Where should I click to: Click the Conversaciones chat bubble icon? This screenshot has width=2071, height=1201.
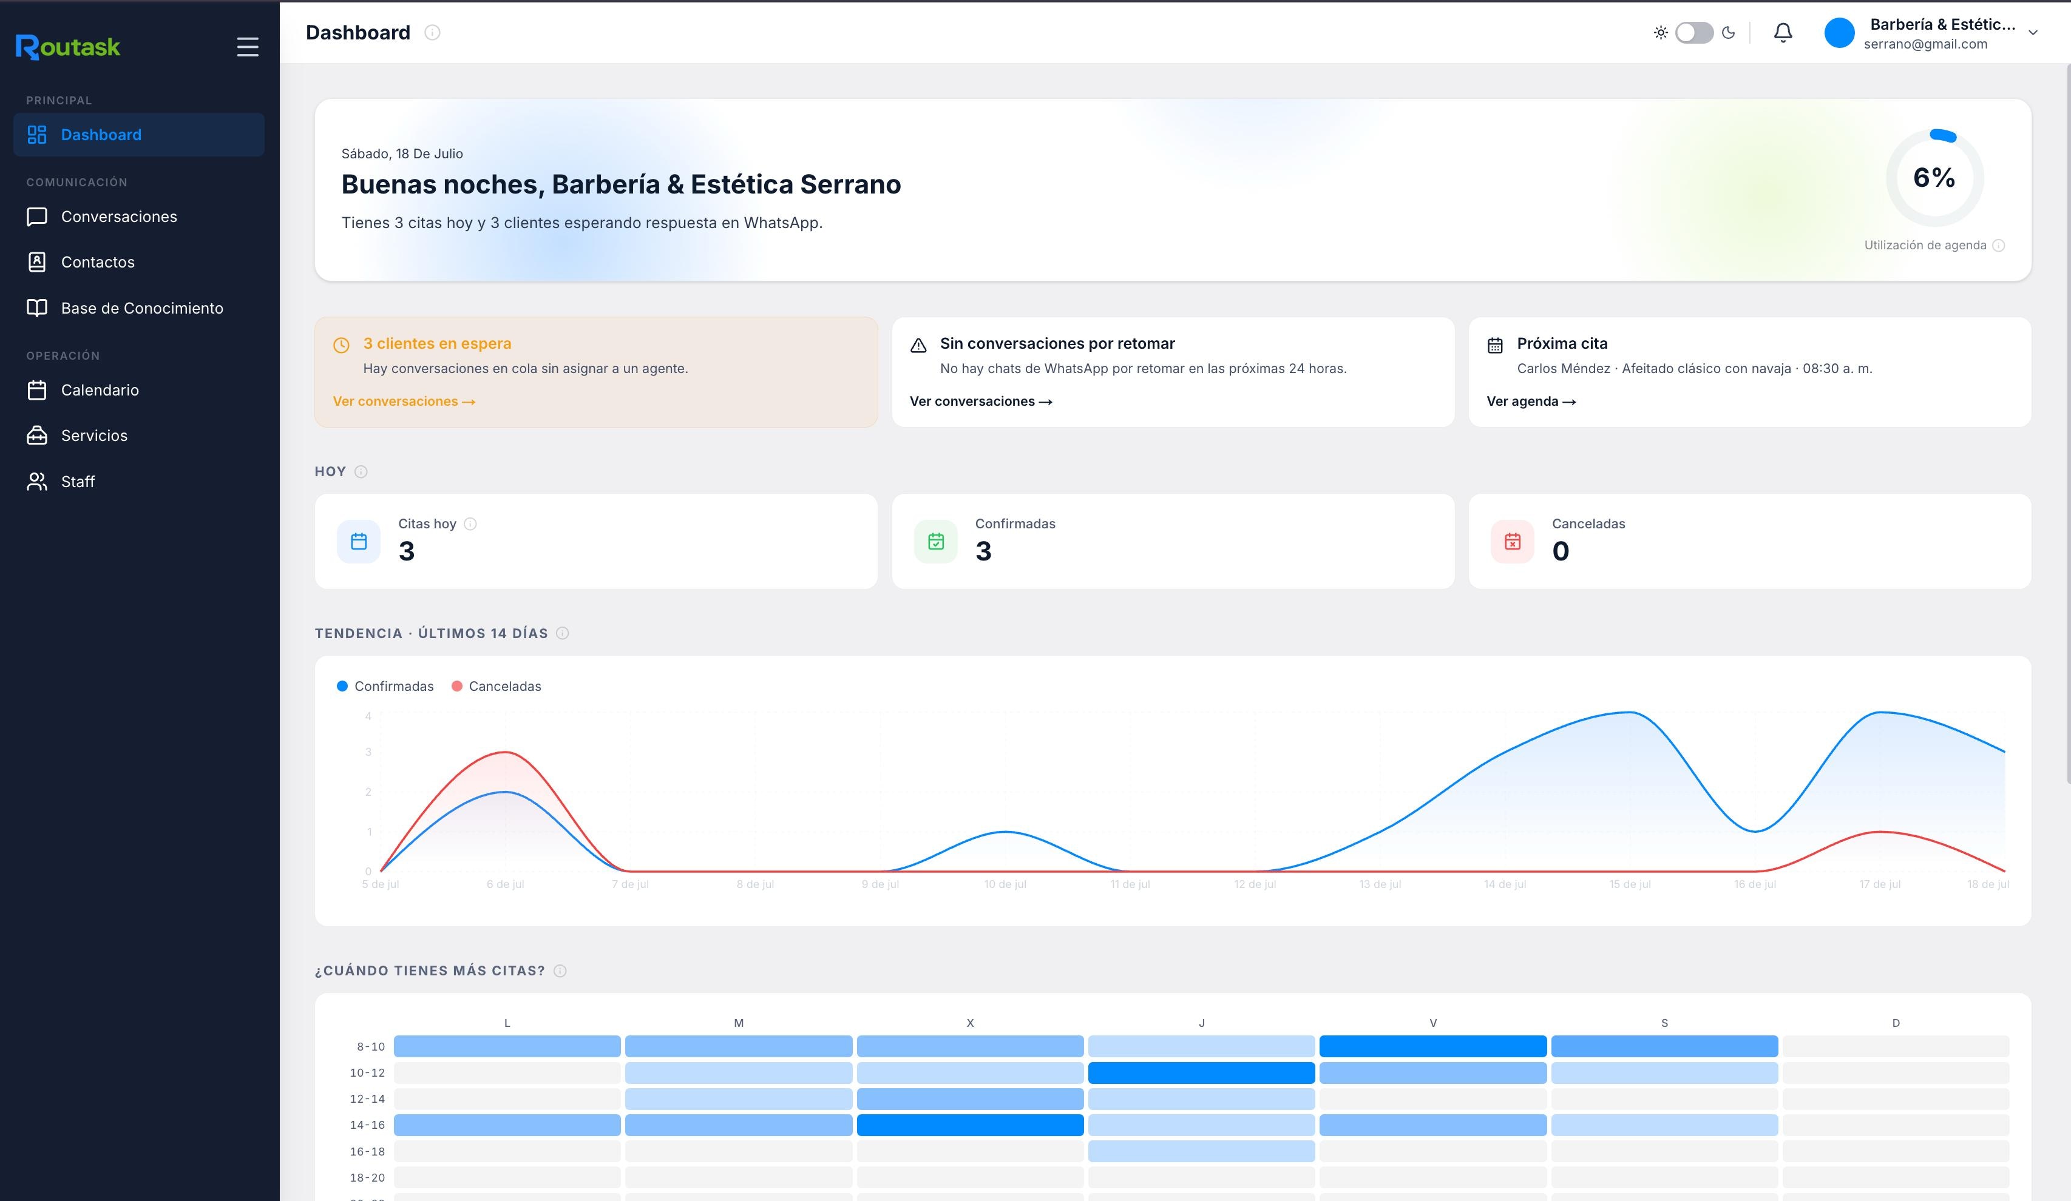click(37, 217)
